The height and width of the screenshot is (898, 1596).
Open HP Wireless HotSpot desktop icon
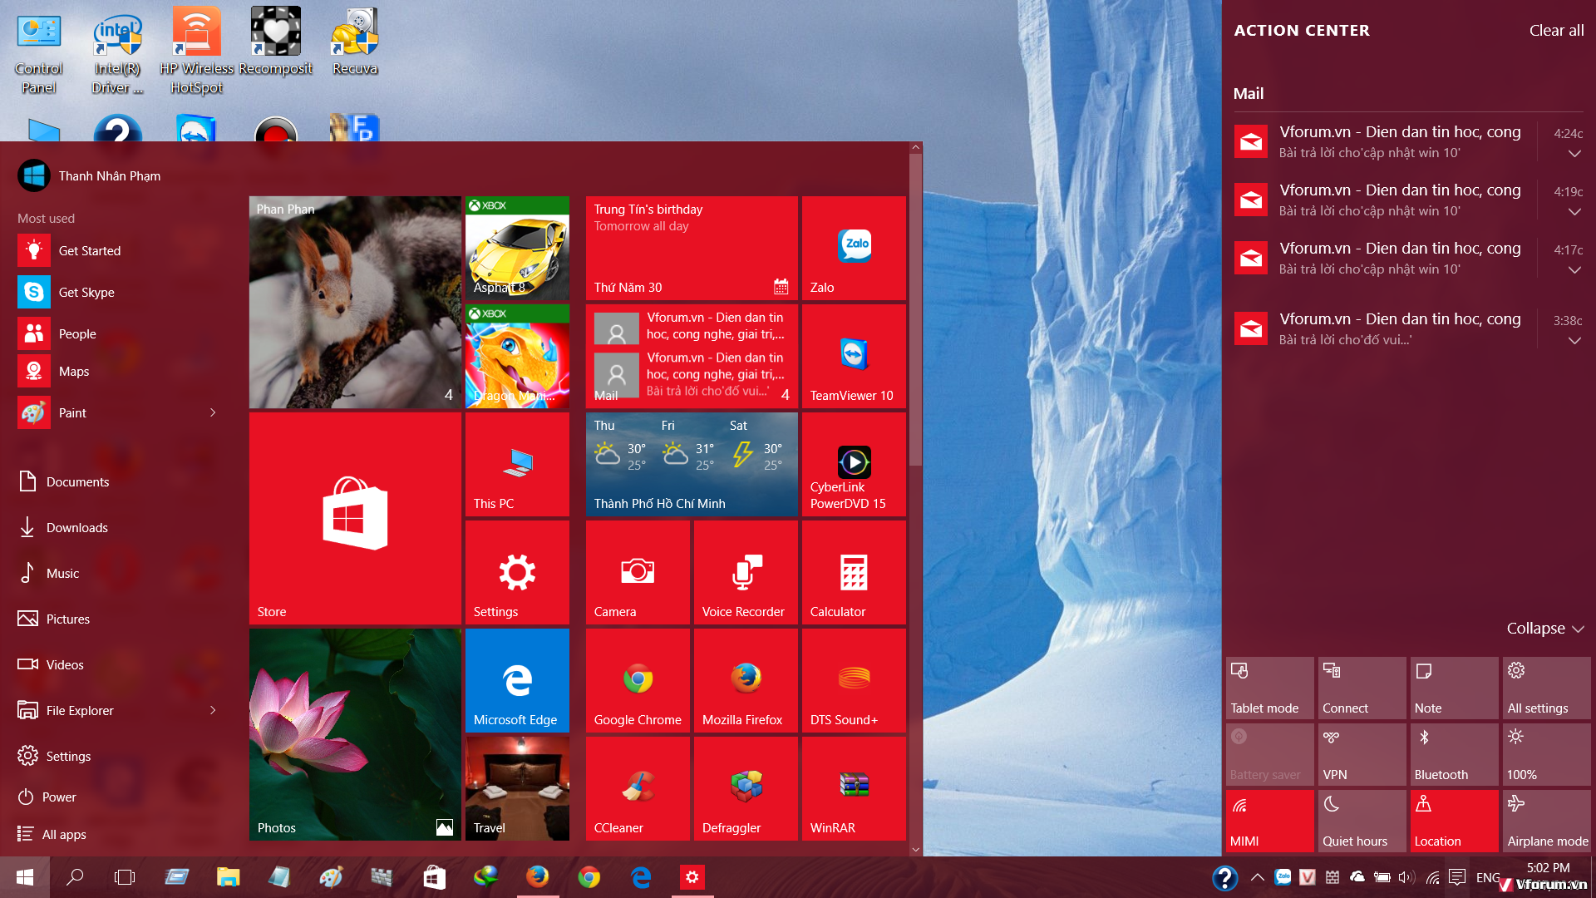[196, 50]
